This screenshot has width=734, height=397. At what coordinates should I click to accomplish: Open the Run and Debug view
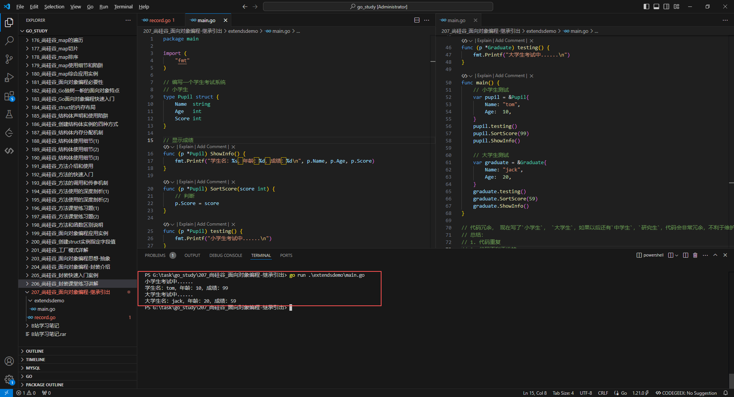point(9,77)
